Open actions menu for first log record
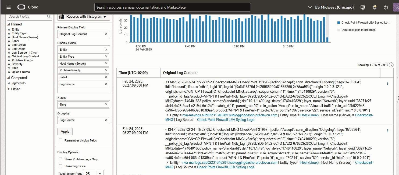This screenshot has height=175, width=399. click(x=387, y=83)
